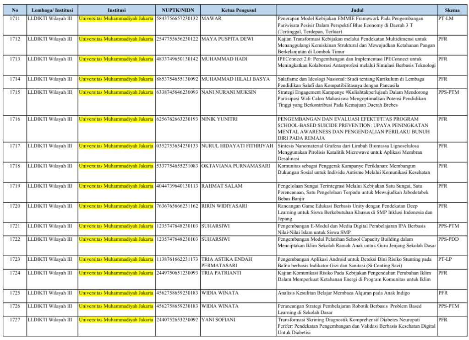Click the 'Rancangan Game Edukasi' title

[x=355, y=212]
